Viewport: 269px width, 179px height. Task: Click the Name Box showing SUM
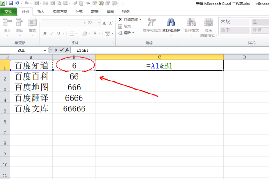coord(22,51)
